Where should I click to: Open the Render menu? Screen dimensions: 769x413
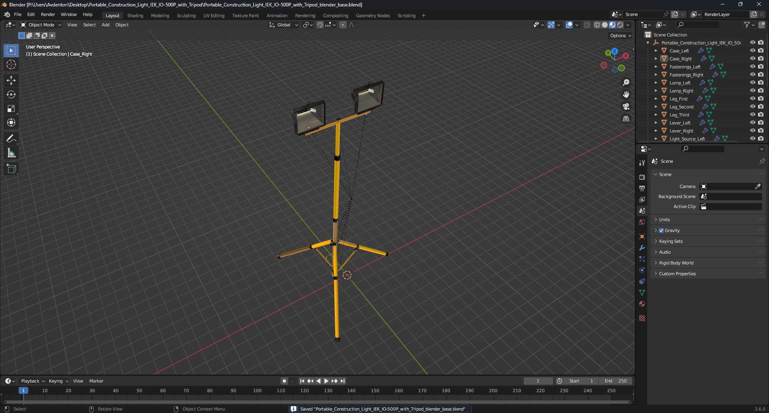(x=48, y=14)
